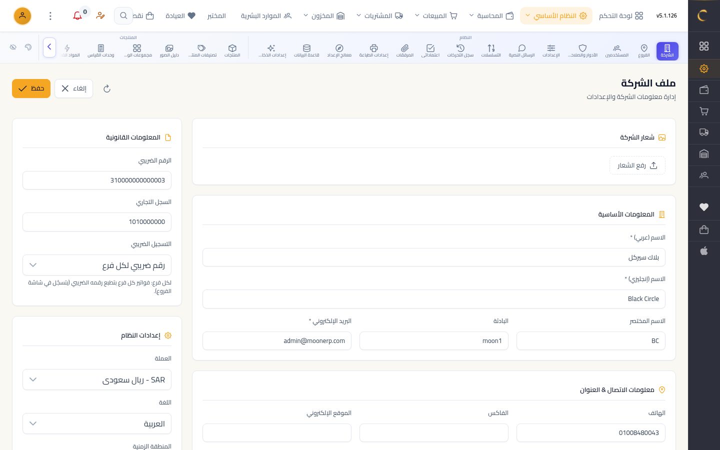The width and height of the screenshot is (720, 450).
Task: Open the Activity log (سجل التحركات) icon
Action: tap(460, 50)
